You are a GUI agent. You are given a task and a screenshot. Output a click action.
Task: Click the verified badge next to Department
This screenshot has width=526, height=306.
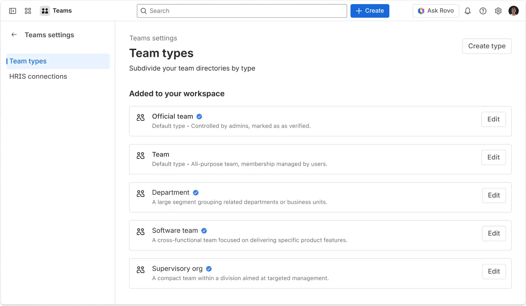[196, 192]
